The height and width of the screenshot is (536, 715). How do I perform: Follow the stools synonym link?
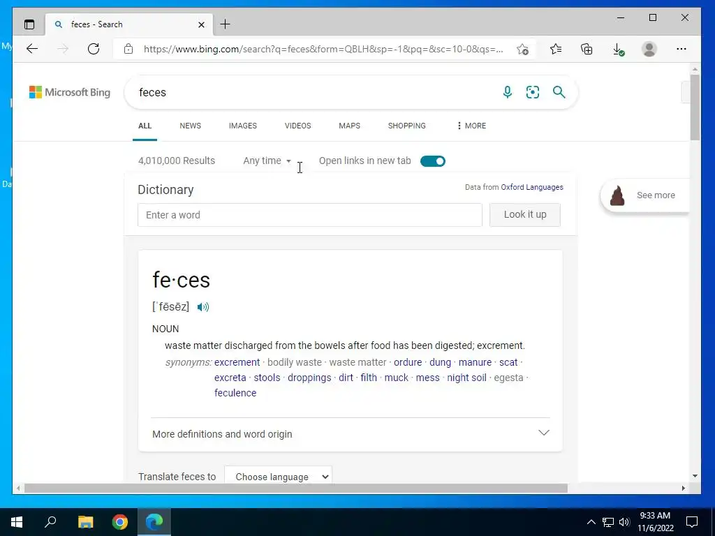click(267, 378)
